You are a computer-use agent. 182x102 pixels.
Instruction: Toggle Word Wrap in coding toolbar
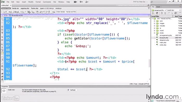2,50
